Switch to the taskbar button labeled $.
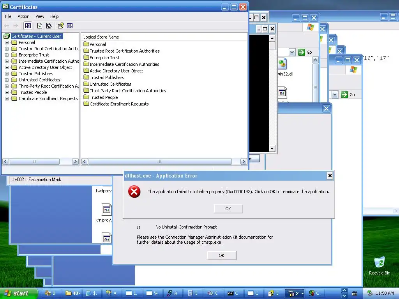This screenshot has height=299, width=399. pos(92,293)
